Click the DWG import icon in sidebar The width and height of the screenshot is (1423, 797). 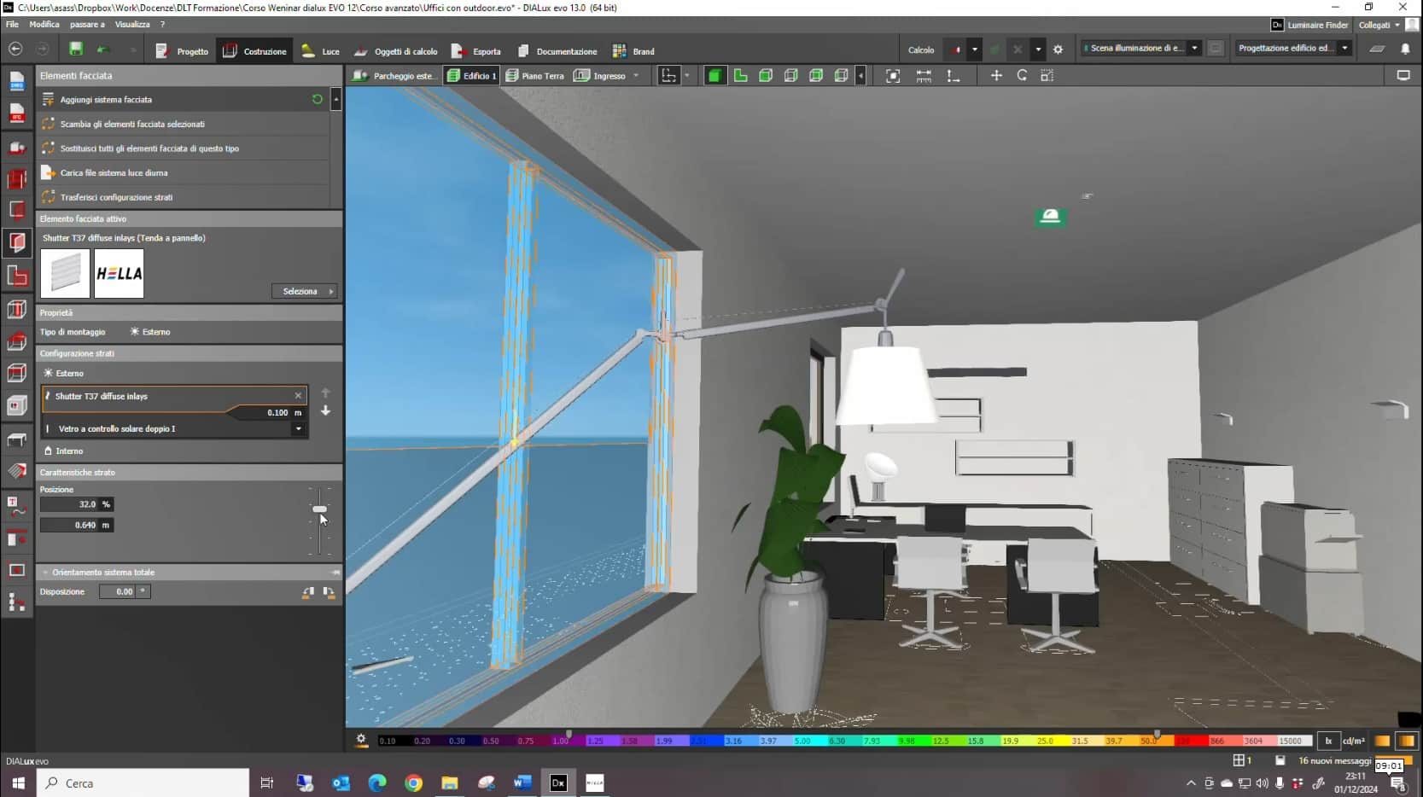(x=17, y=82)
